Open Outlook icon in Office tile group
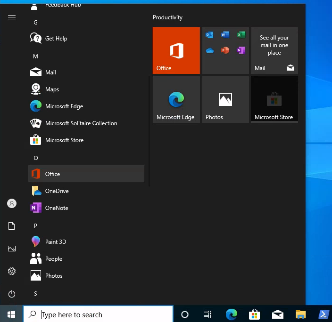Image resolution: width=332 pixels, height=322 pixels. [x=209, y=35]
